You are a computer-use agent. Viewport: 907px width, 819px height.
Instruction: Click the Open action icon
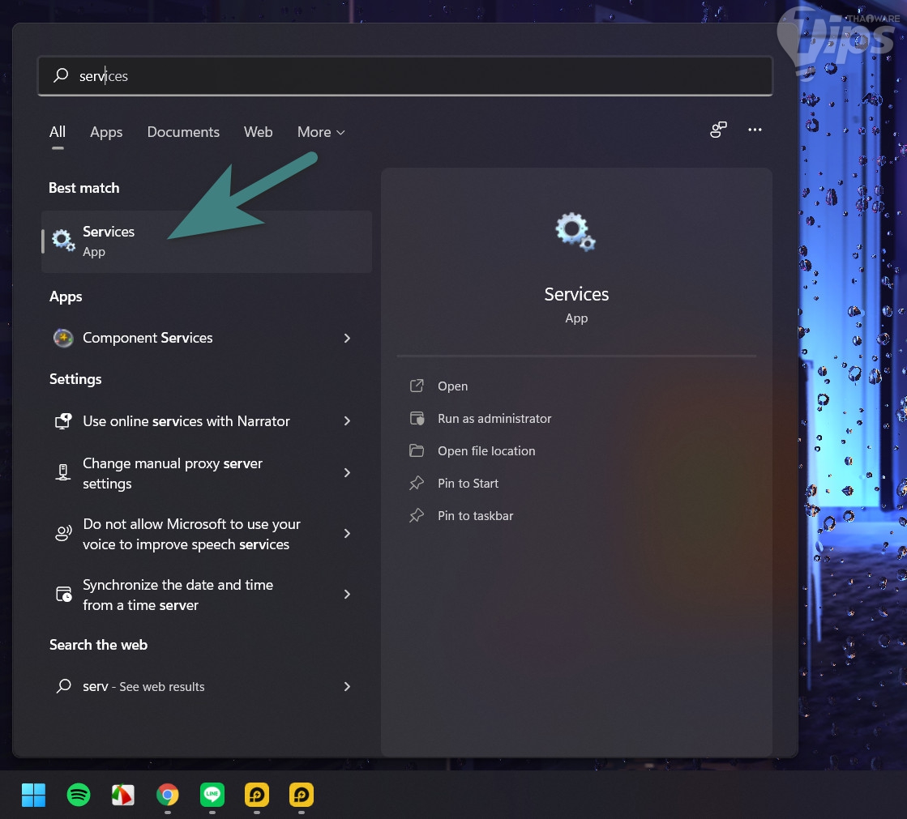pyautogui.click(x=417, y=386)
